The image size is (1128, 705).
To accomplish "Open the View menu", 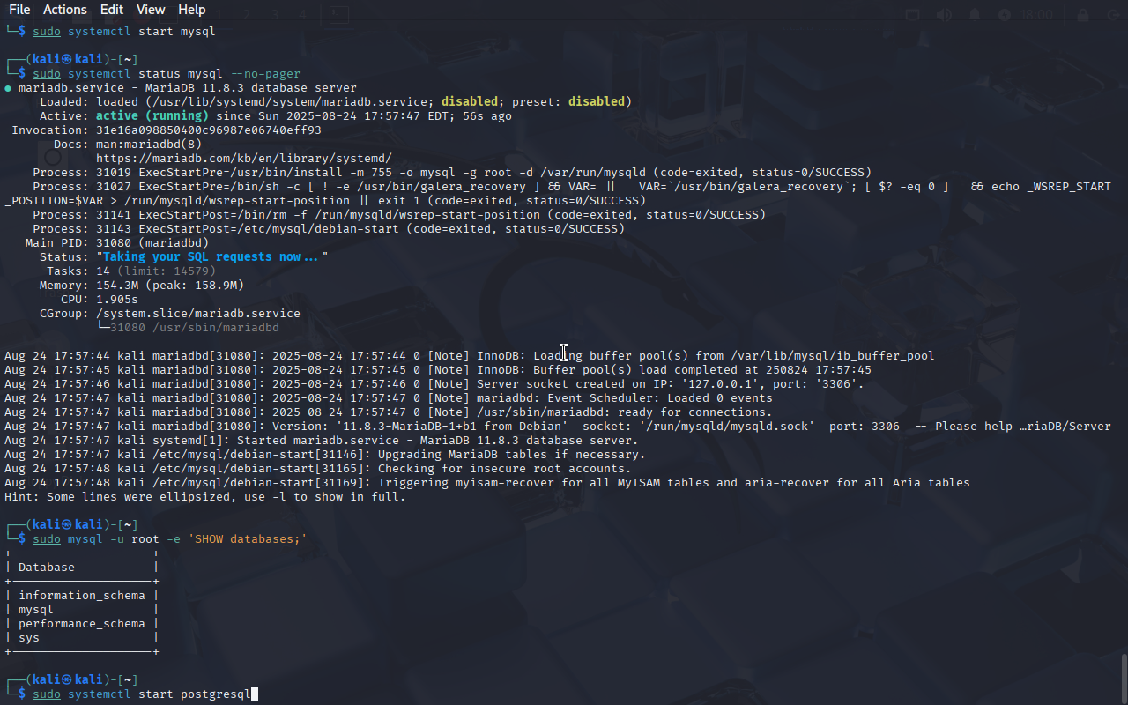I will click(151, 10).
